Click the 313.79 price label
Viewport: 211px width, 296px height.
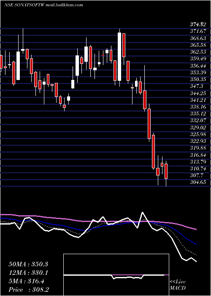(x=198, y=162)
